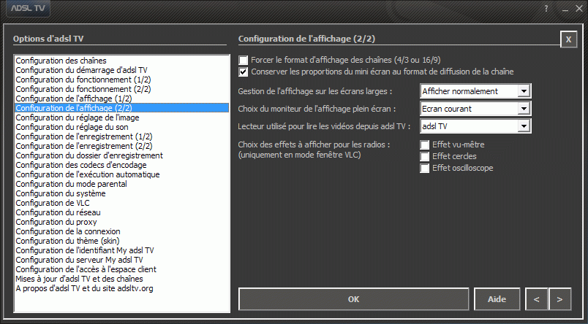Select Configuration du fonctionnement (1/2)
588x324 pixels.
pos(122,80)
